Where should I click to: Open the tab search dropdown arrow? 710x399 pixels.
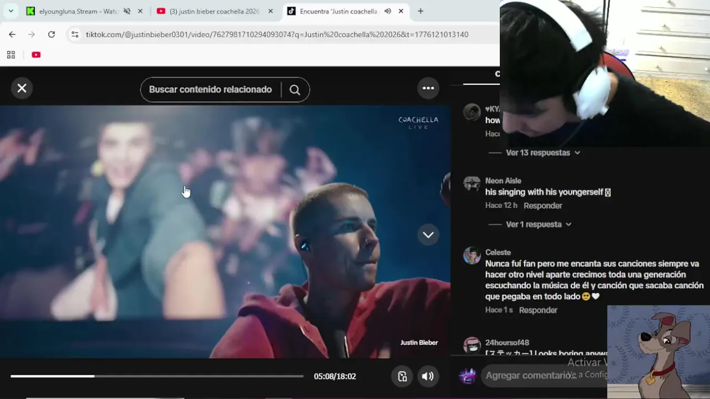(11, 11)
